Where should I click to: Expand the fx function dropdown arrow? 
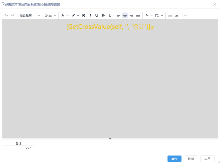pyautogui.click(x=151, y=15)
